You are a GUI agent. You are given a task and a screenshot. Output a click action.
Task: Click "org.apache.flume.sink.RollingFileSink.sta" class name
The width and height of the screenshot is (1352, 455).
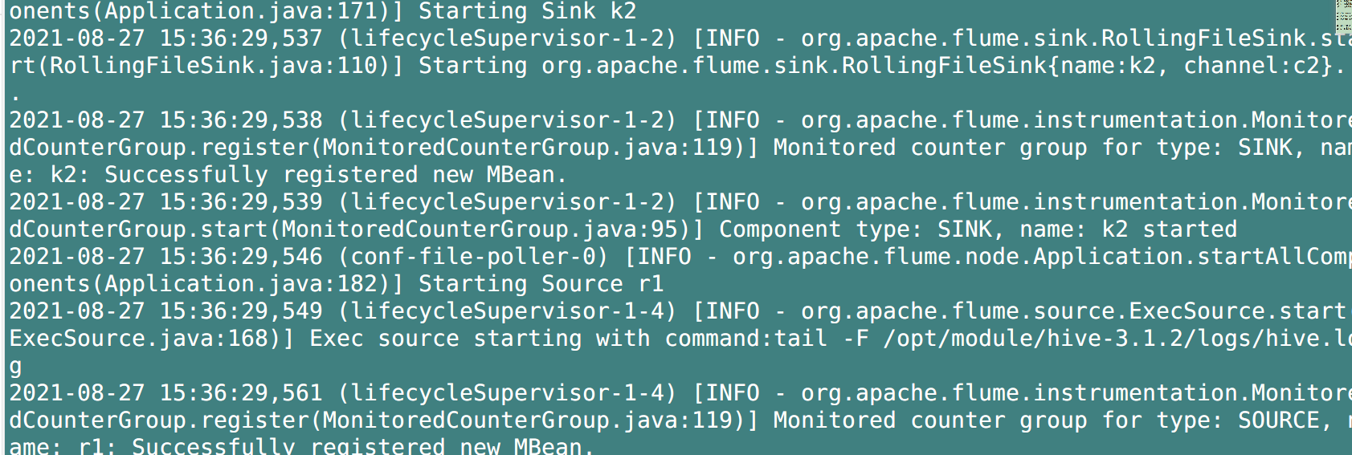pyautogui.click(x=1076, y=39)
